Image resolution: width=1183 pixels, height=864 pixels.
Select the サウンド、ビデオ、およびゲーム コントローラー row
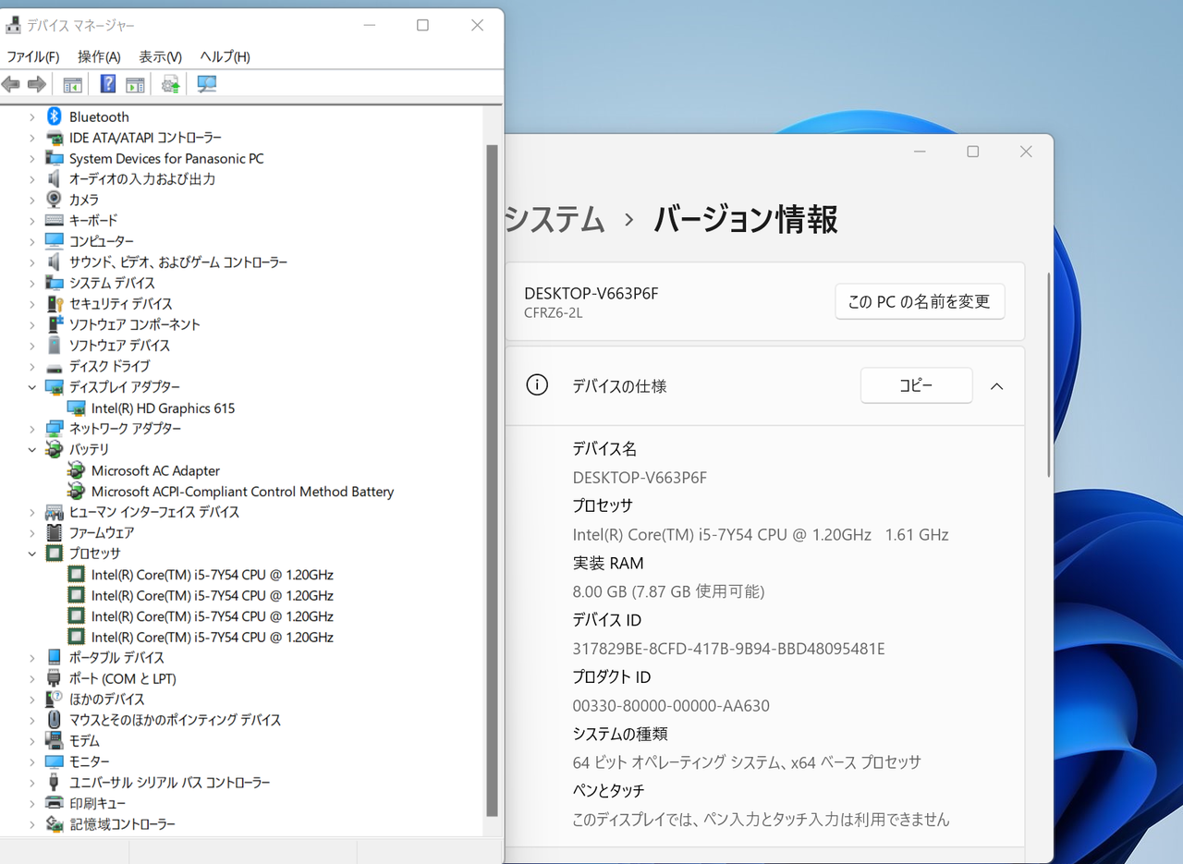[178, 262]
